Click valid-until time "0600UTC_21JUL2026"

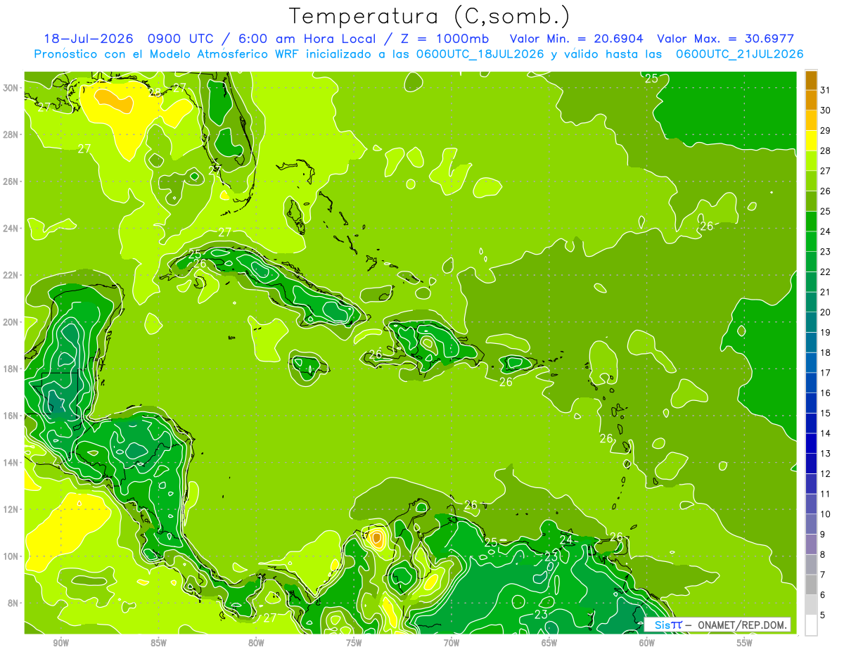point(740,54)
